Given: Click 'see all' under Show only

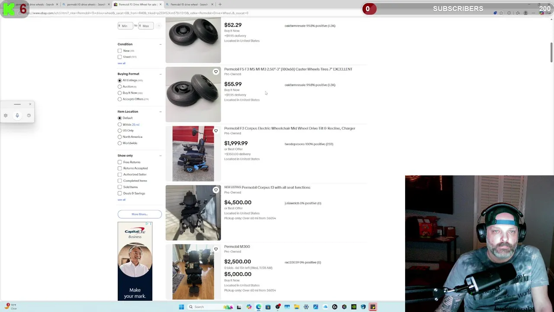Looking at the screenshot, I should tap(121, 200).
